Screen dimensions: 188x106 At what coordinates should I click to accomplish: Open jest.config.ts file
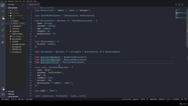[x=17, y=39]
